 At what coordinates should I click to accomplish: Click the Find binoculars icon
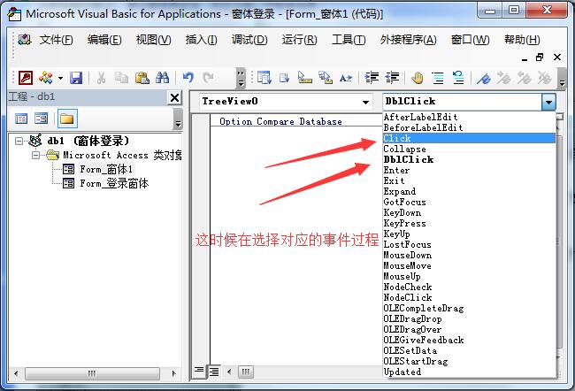pos(162,78)
